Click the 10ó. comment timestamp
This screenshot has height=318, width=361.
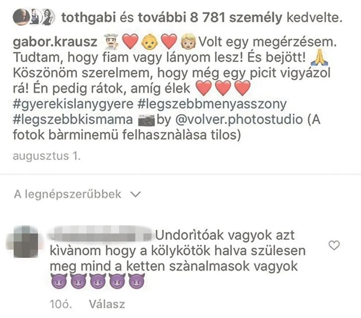click(x=61, y=304)
